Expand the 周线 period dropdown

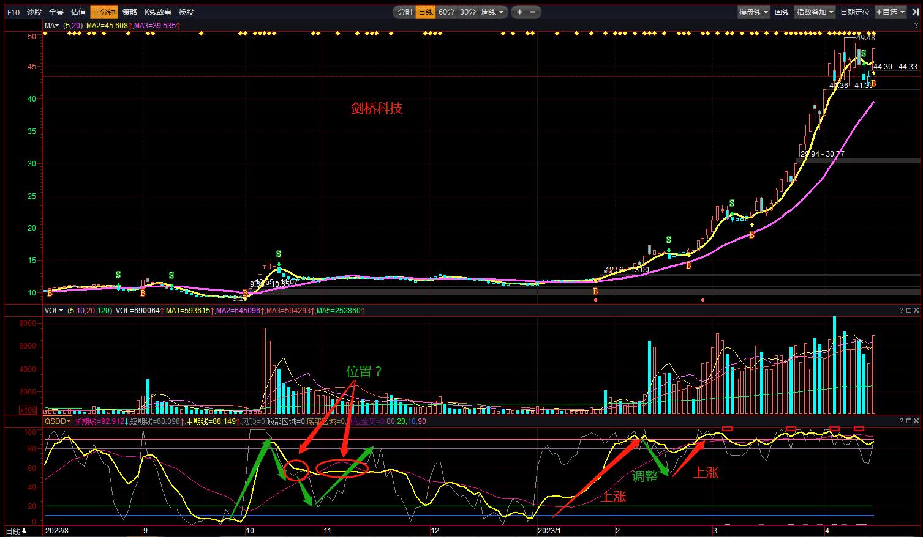point(492,12)
